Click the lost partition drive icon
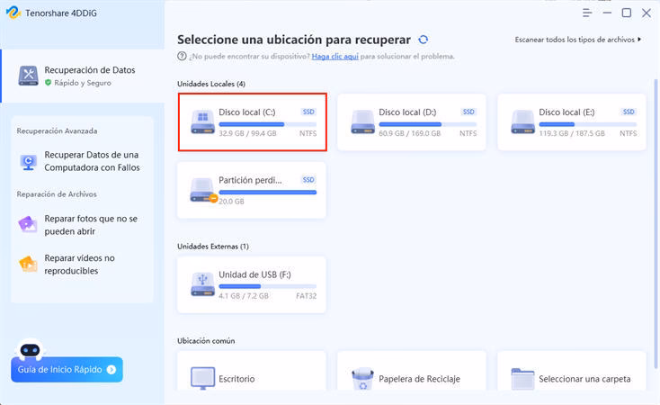The image size is (660, 405). tap(203, 190)
